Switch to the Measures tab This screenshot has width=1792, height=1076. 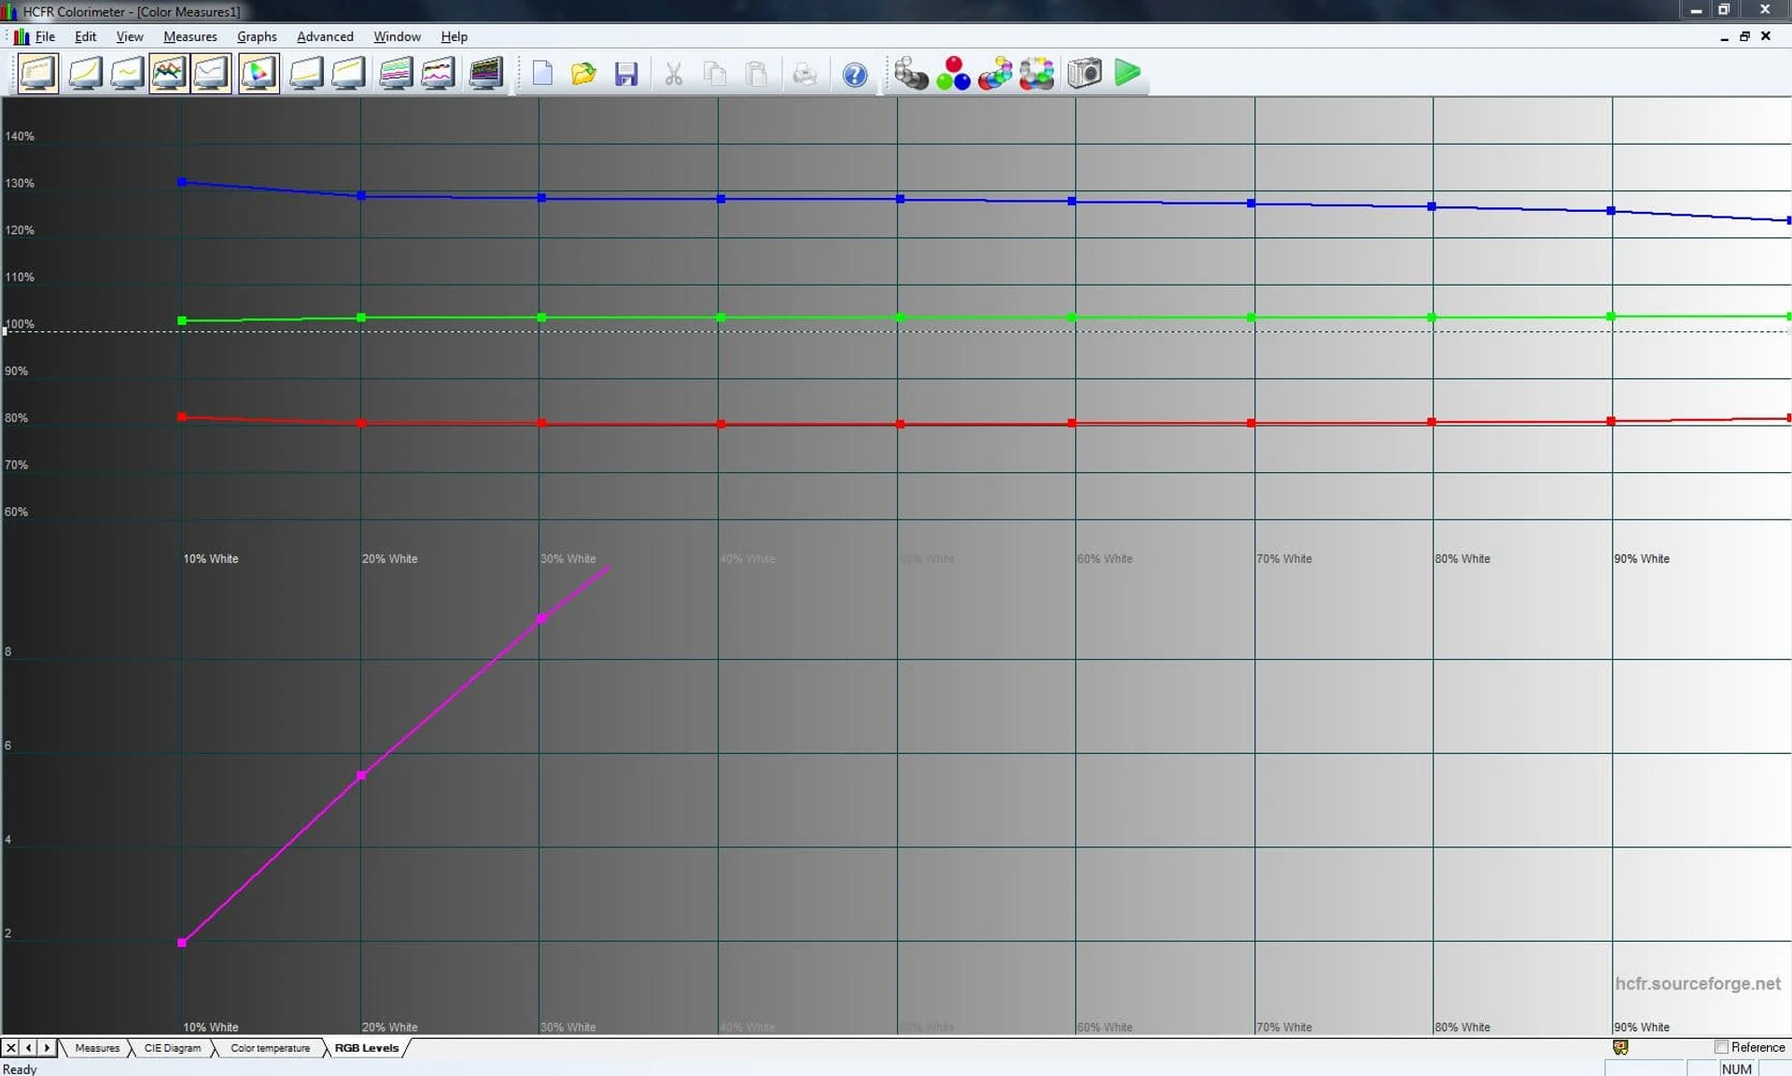pyautogui.click(x=97, y=1048)
